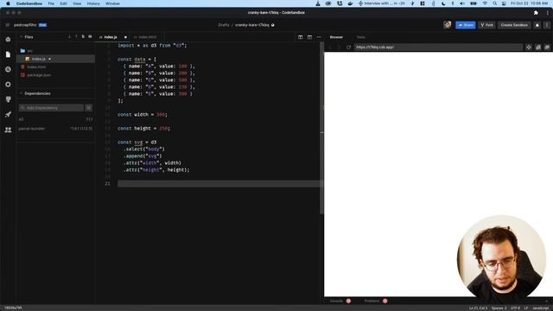Screen dimensions: 553x311
Task: Open the Explorer files icon in sidebar
Action: (x=8, y=54)
